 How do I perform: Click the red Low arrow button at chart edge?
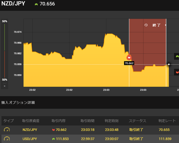coord(177,72)
